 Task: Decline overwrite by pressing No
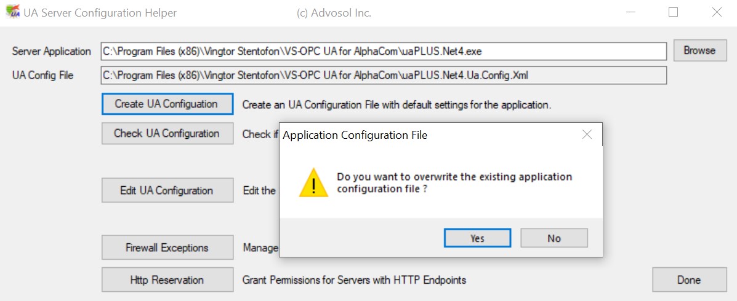(x=554, y=238)
